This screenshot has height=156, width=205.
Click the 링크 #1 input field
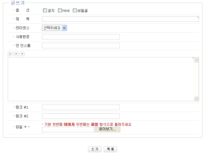[81, 107]
